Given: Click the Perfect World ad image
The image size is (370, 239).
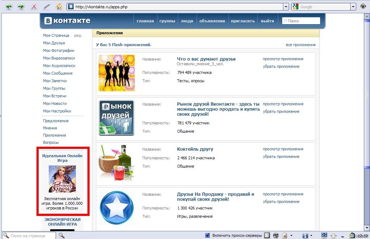Looking at the screenshot, I should (62, 179).
